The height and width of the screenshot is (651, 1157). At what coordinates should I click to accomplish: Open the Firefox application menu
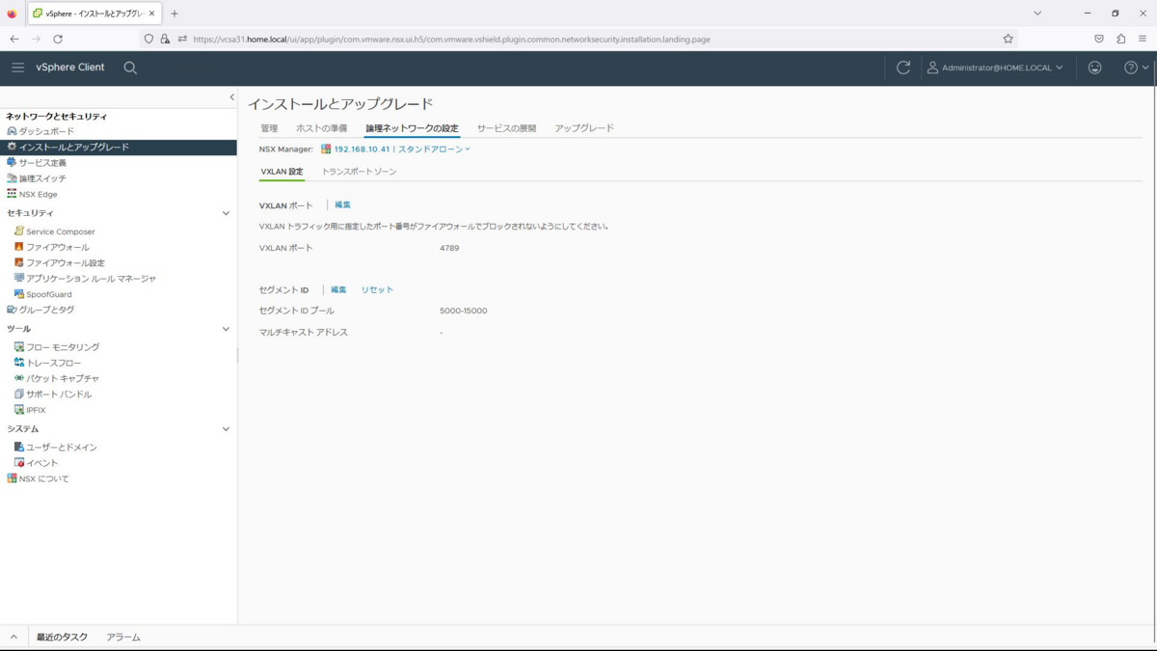point(1143,39)
